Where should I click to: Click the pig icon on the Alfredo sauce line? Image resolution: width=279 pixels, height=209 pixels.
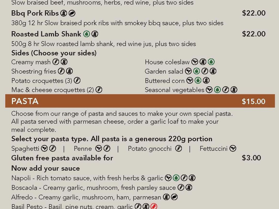pyautogui.click(x=174, y=197)
